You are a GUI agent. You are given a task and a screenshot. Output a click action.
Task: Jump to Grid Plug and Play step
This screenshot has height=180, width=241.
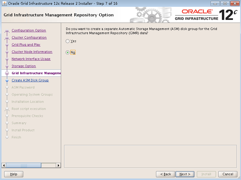[x=26, y=45]
